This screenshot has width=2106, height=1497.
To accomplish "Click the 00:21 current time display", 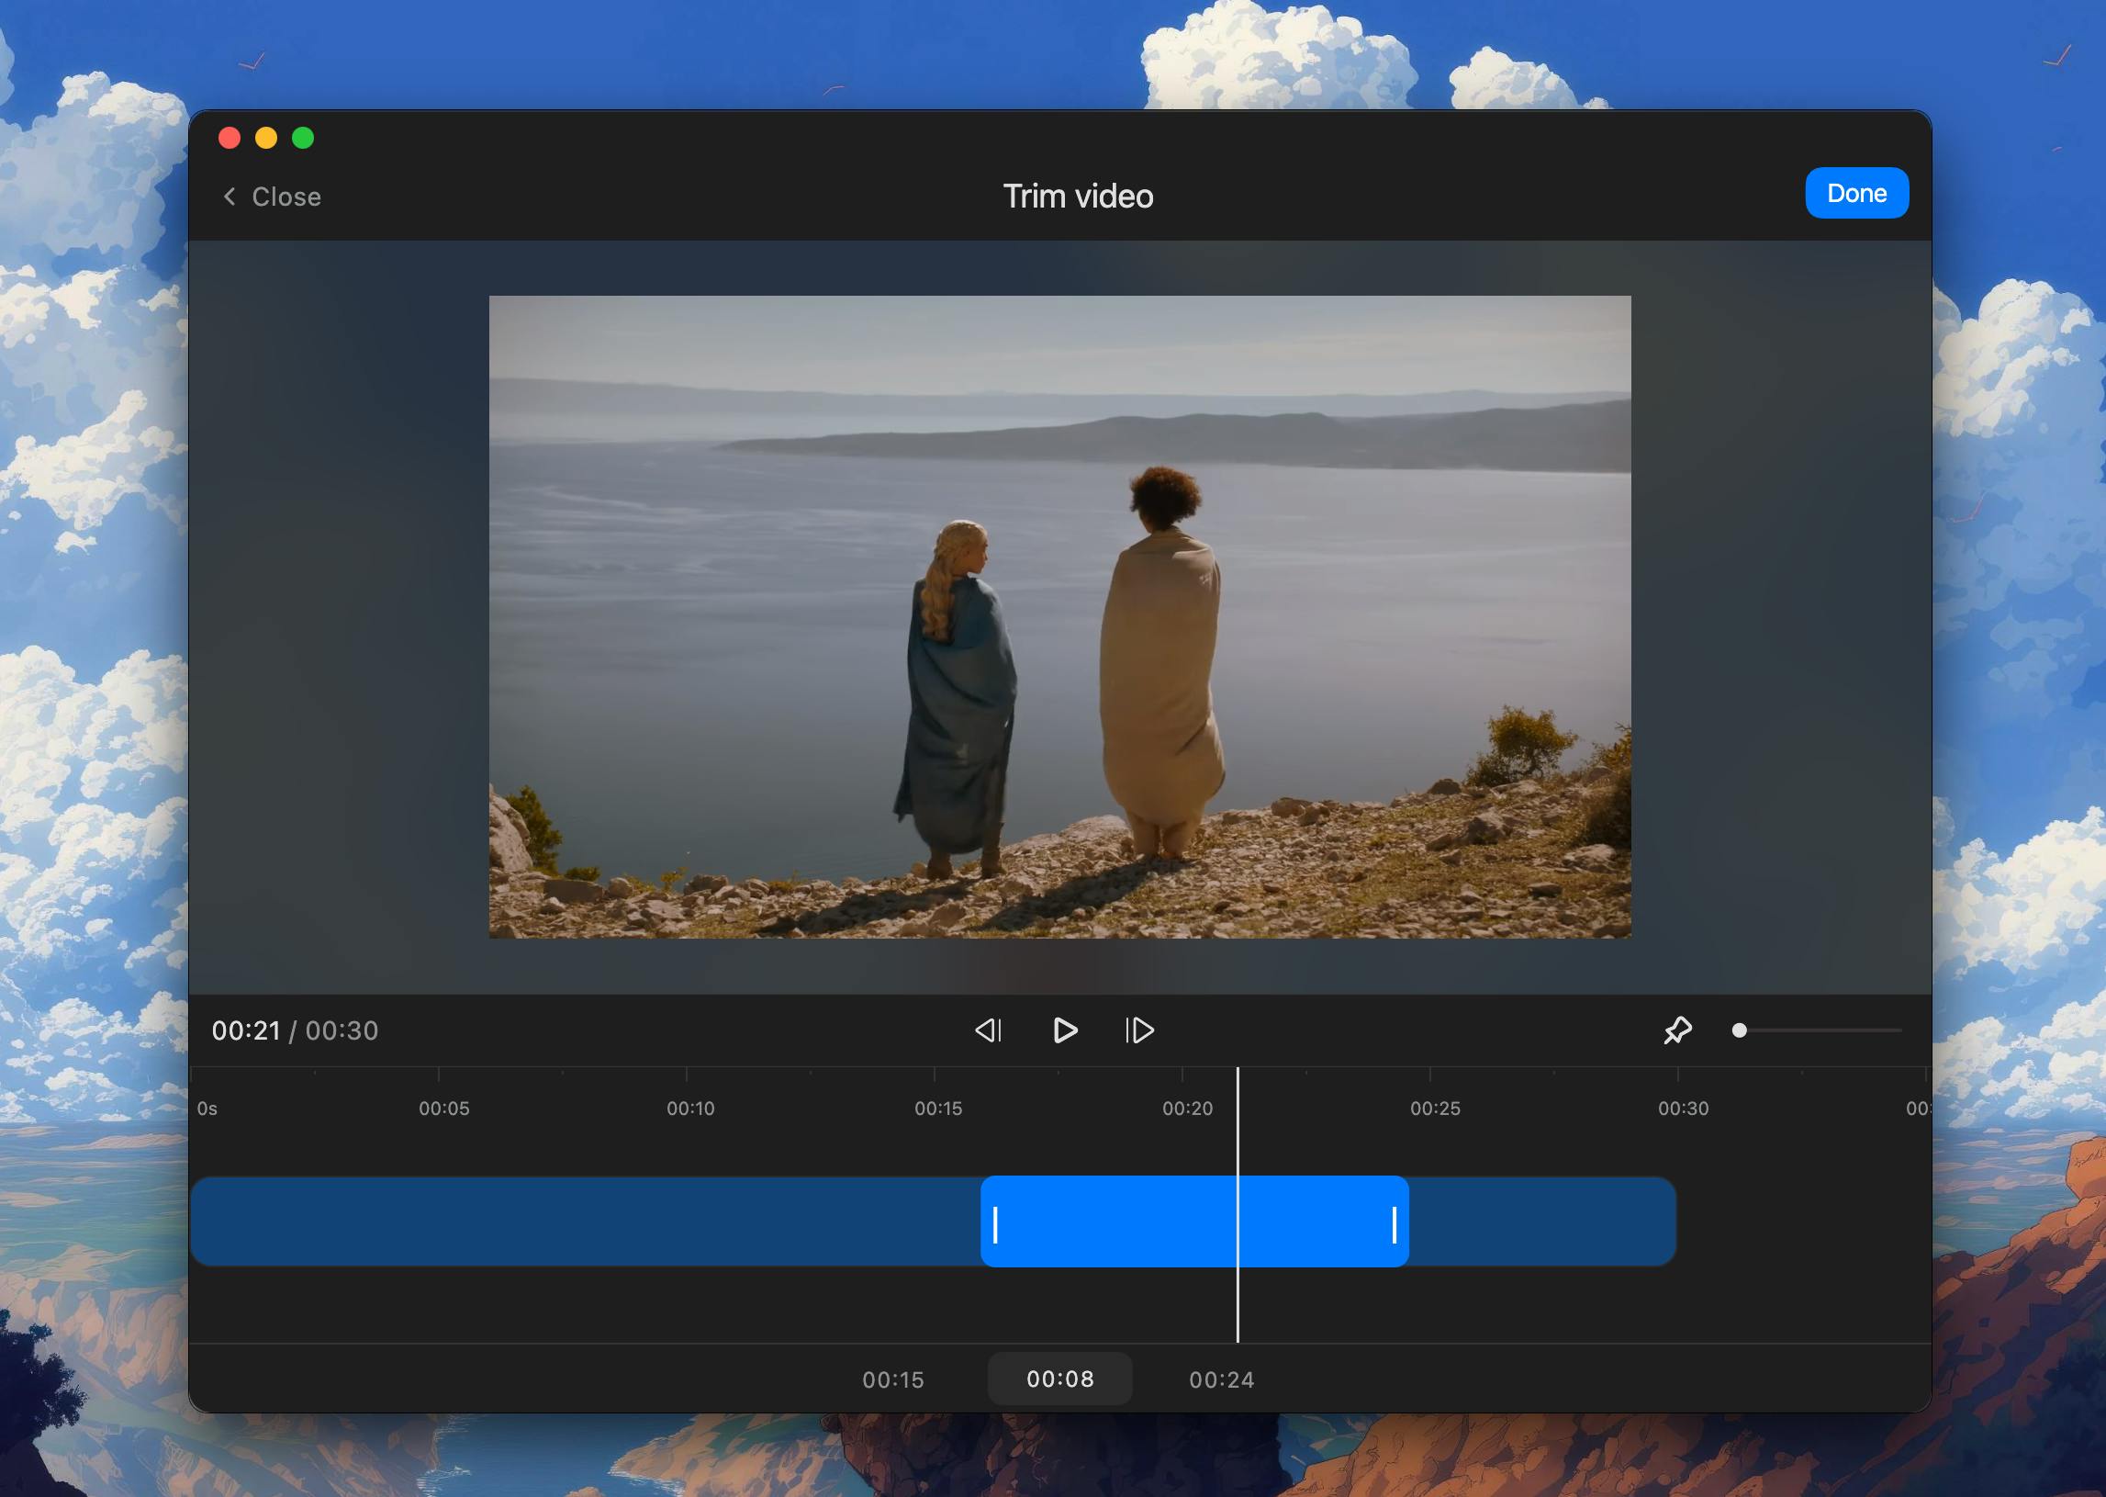I will pos(246,1030).
